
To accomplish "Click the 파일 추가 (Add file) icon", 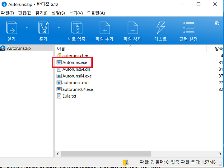I will (105, 28).
